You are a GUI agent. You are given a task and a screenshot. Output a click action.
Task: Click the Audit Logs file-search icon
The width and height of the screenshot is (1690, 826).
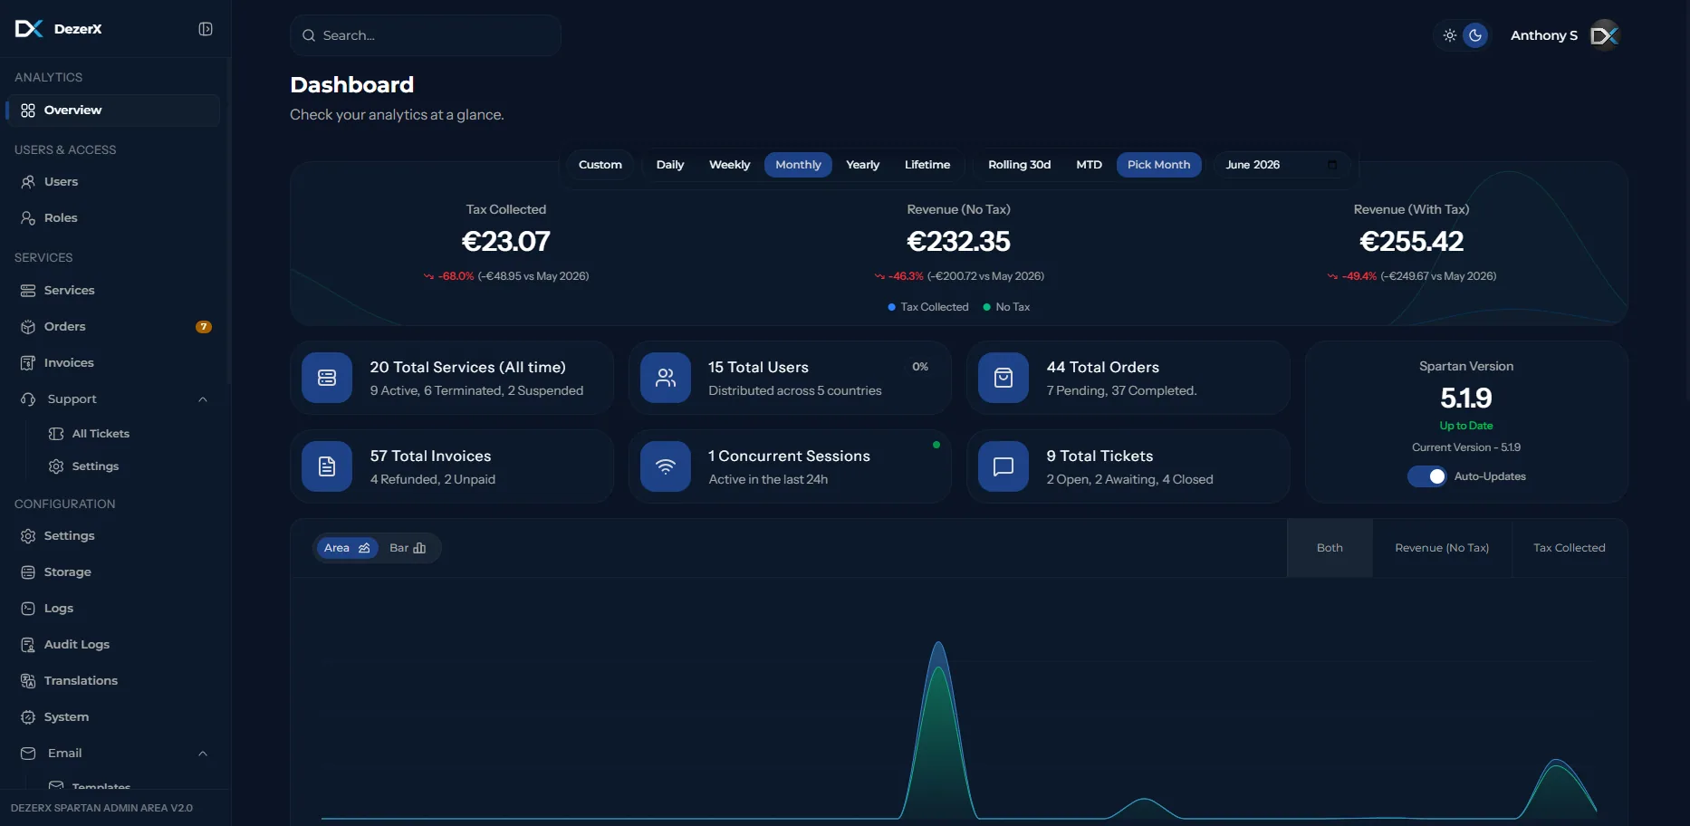pos(28,645)
